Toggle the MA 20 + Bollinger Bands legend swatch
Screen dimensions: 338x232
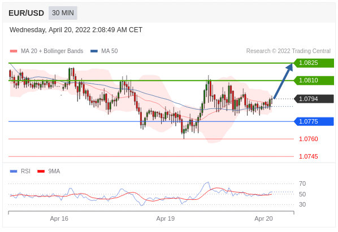[14, 51]
